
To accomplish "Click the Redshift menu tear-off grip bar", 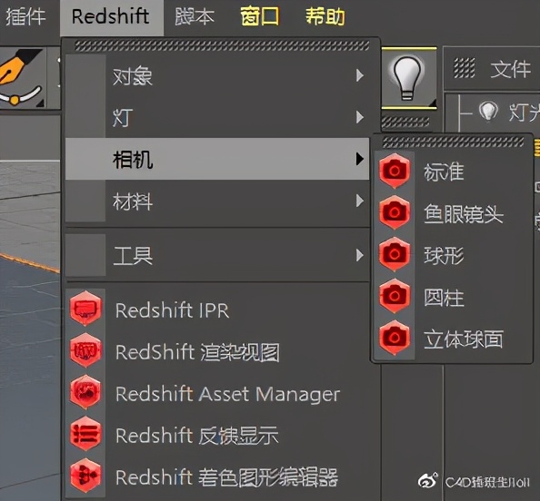I will pos(222,45).
